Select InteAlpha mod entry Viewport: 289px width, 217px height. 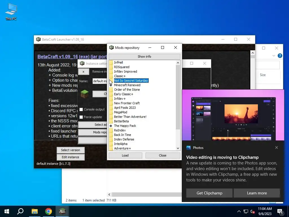click(x=121, y=144)
